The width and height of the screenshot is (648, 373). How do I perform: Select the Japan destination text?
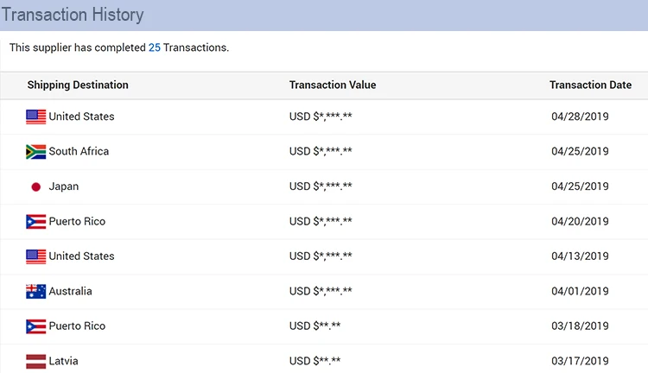click(64, 186)
